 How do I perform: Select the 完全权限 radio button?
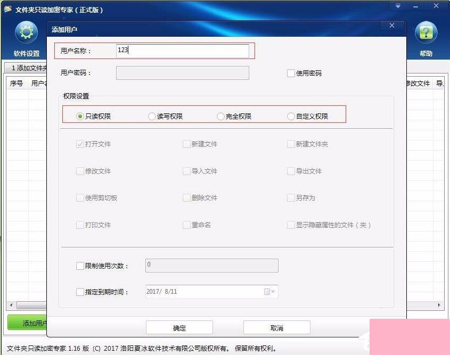coord(220,117)
